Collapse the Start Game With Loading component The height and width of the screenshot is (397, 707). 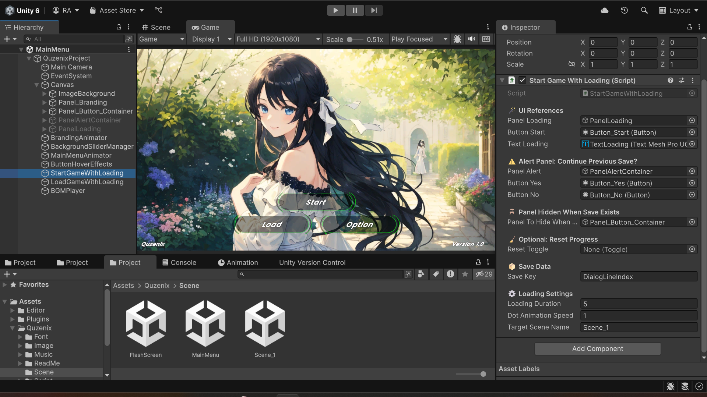(x=502, y=80)
